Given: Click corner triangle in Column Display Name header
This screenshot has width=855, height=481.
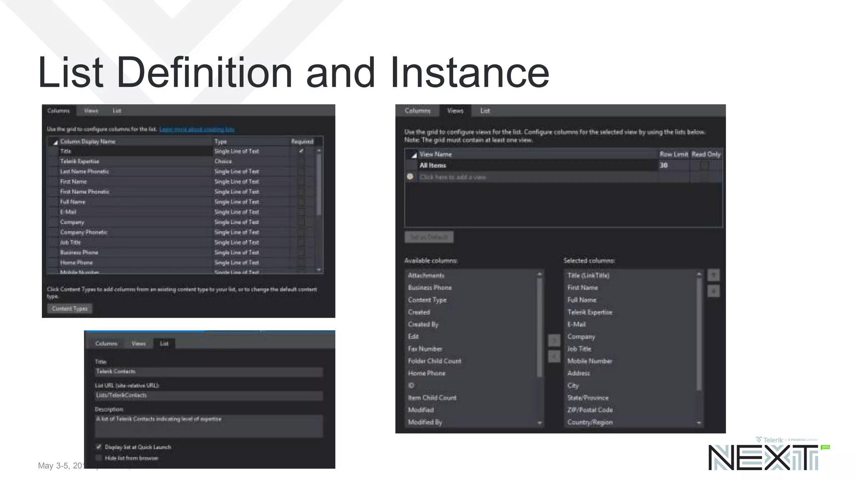Looking at the screenshot, I should [55, 142].
